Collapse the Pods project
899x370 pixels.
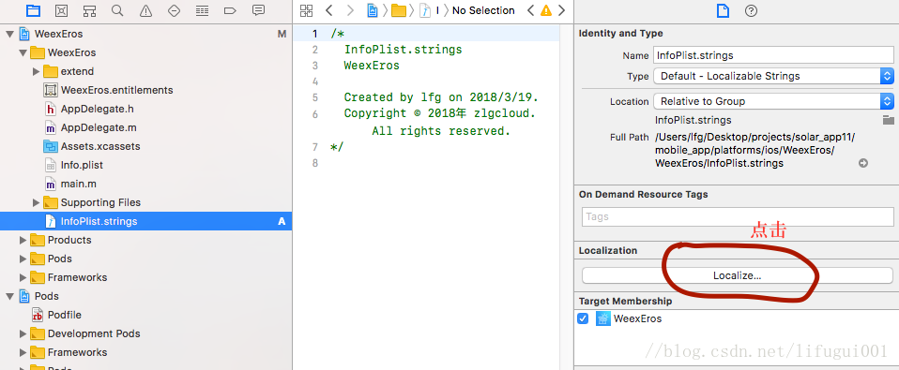(9, 296)
